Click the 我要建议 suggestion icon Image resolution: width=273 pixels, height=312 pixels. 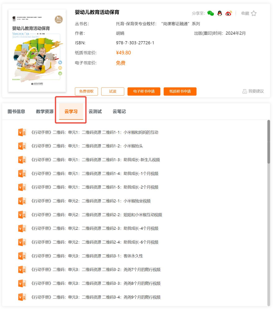point(253,92)
